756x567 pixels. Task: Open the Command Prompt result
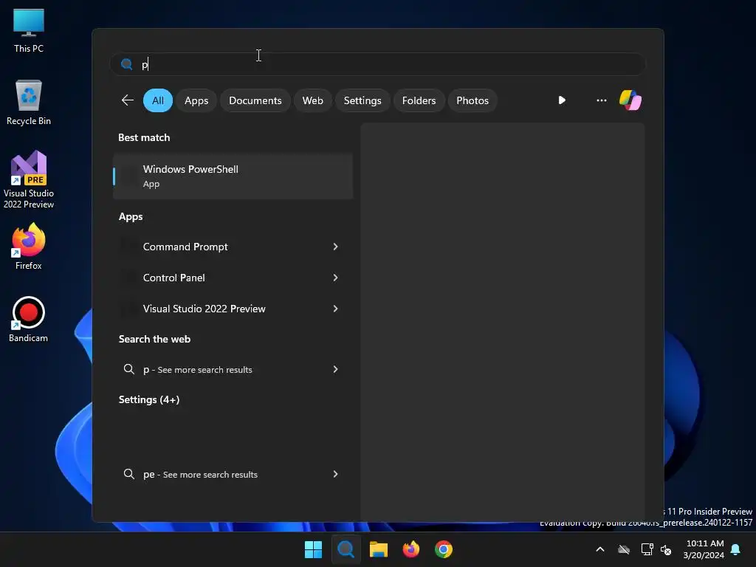[222, 247]
